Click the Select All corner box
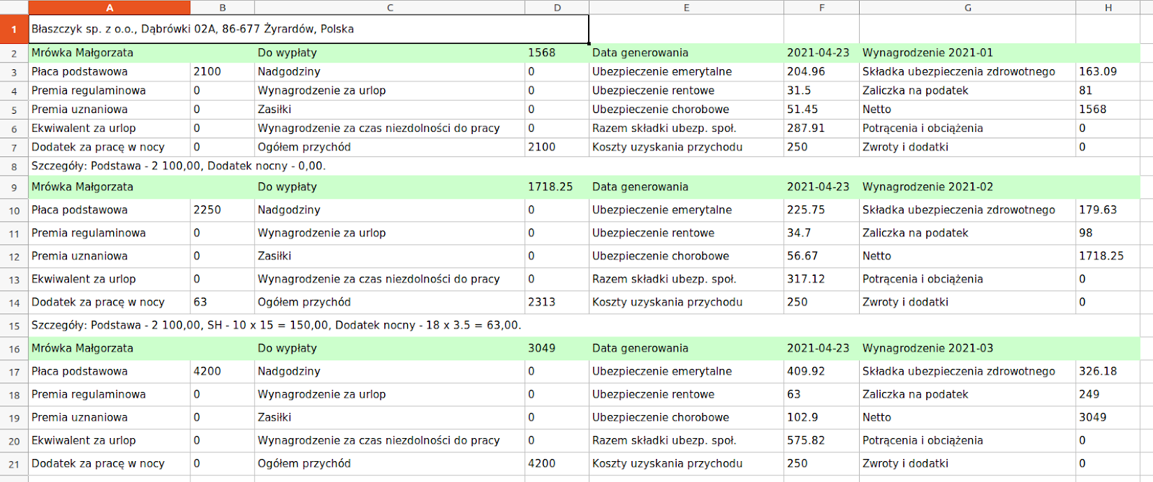 (14, 8)
